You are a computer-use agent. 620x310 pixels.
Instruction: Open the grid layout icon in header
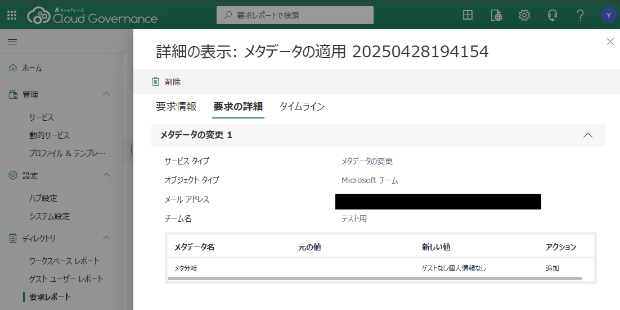tap(468, 15)
